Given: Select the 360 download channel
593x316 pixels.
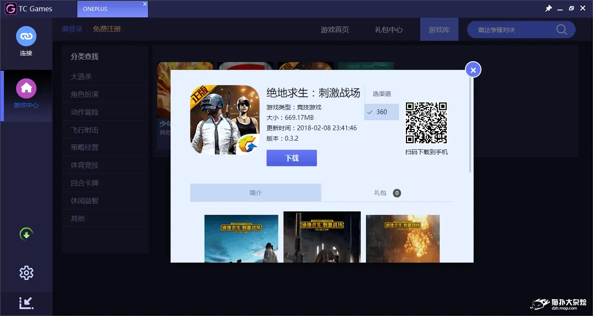Looking at the screenshot, I should tap(382, 112).
